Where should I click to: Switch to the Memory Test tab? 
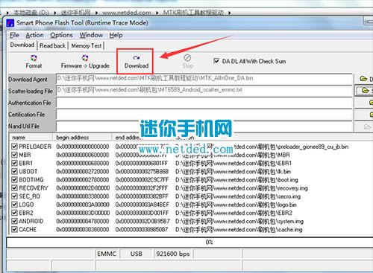[87, 45]
